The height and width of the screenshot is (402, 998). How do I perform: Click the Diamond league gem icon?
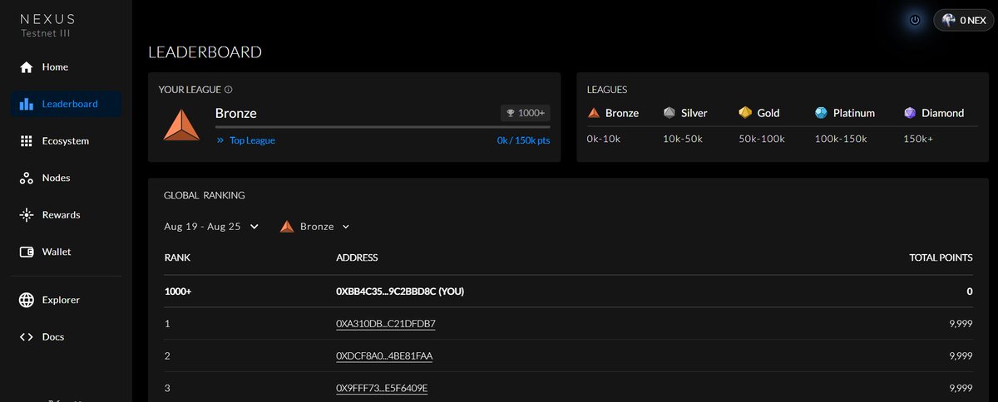[x=910, y=113]
